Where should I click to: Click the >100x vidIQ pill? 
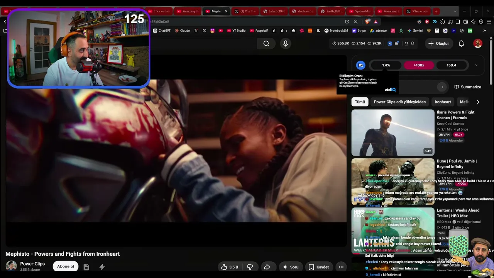[x=419, y=65]
